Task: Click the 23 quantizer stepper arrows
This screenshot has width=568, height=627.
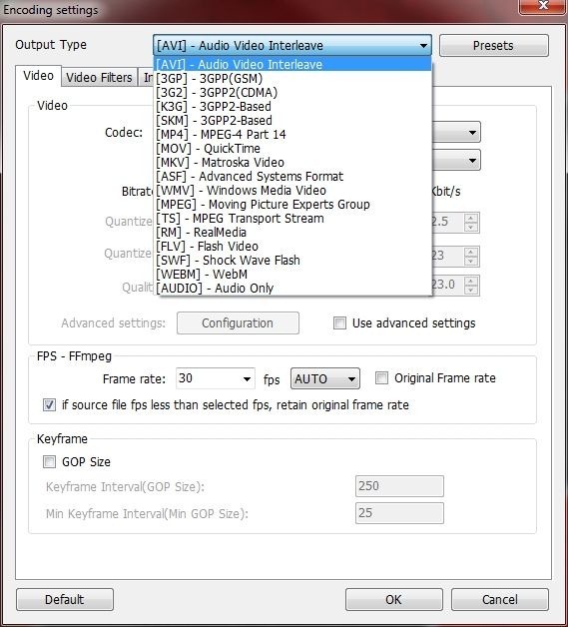Action: point(471,257)
